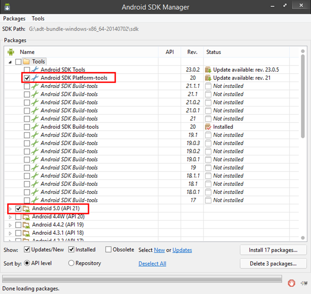This screenshot has width=311, height=294.
Task: Expand the Android 5.0 (API 21) node
Action: [10, 208]
